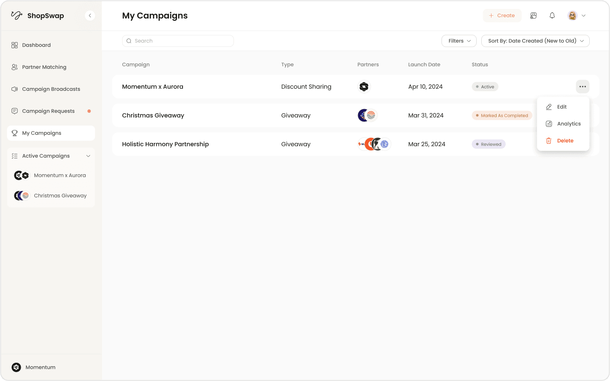Viewport: 610px width, 381px height.
Task: Click the notifications bell icon
Action: (552, 15)
